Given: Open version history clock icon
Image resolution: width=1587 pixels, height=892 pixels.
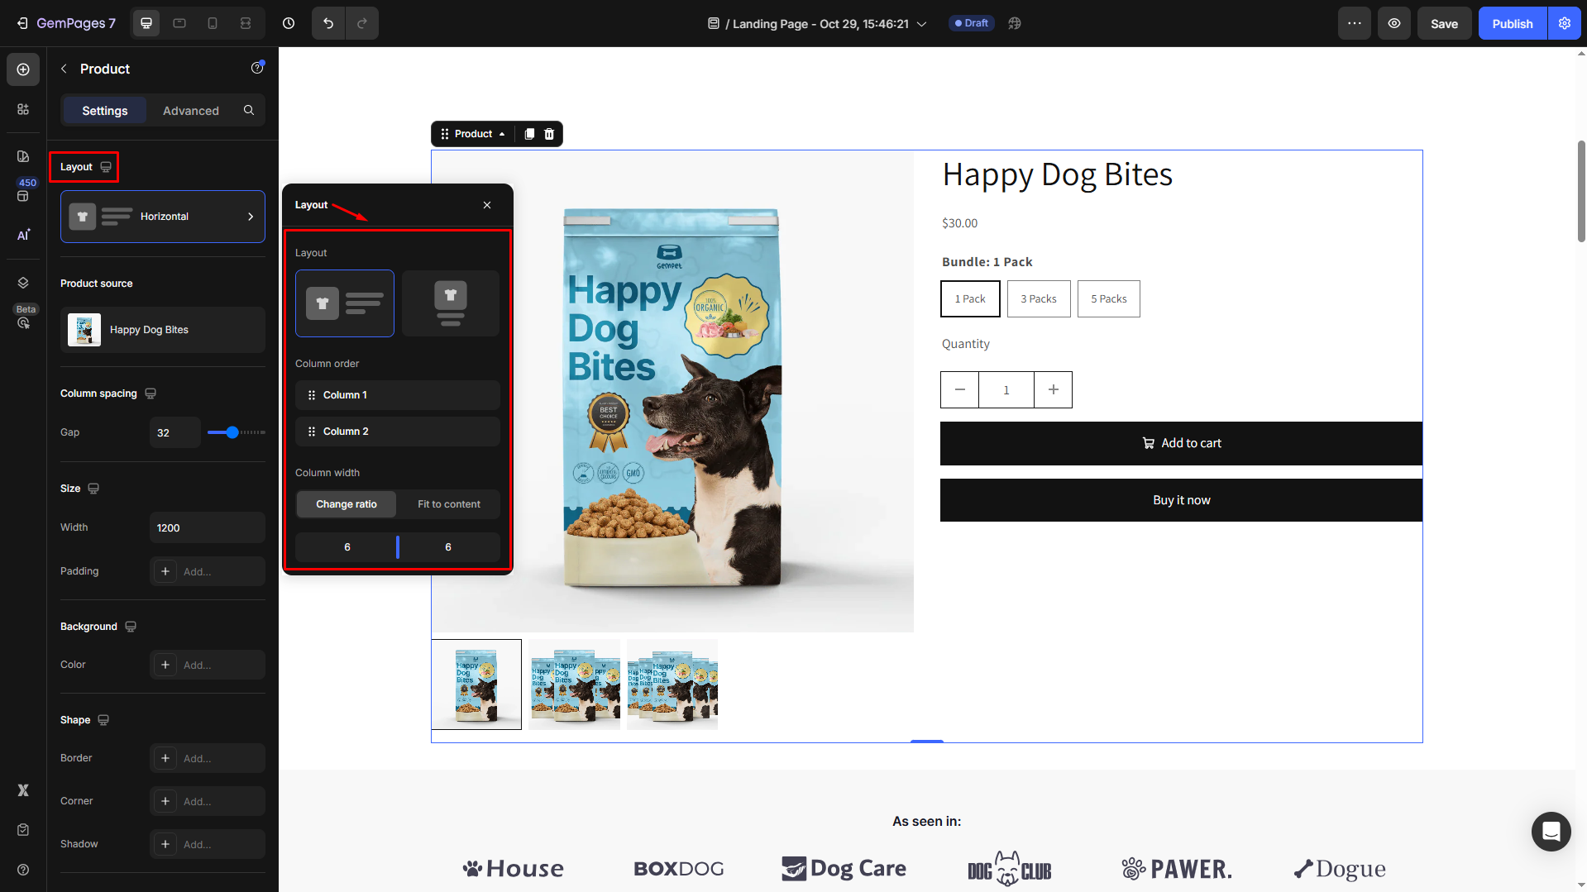Looking at the screenshot, I should pyautogui.click(x=289, y=23).
